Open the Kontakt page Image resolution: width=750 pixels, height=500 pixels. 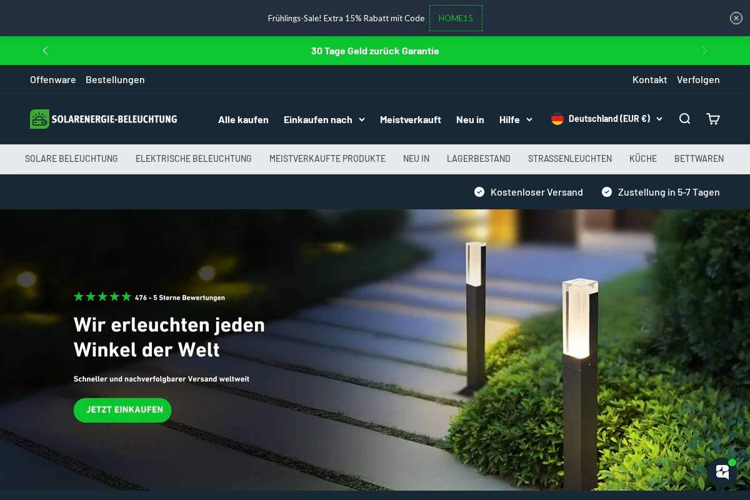[x=649, y=79]
